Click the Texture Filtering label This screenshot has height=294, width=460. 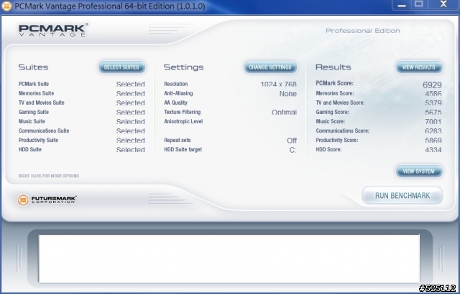[182, 112]
